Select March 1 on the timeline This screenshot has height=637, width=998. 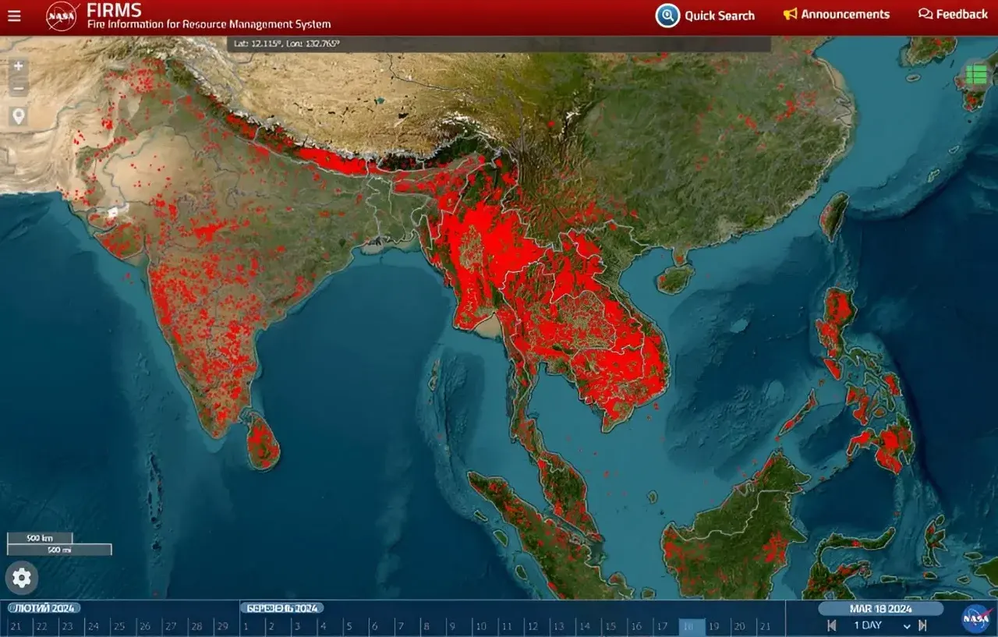[x=246, y=626]
